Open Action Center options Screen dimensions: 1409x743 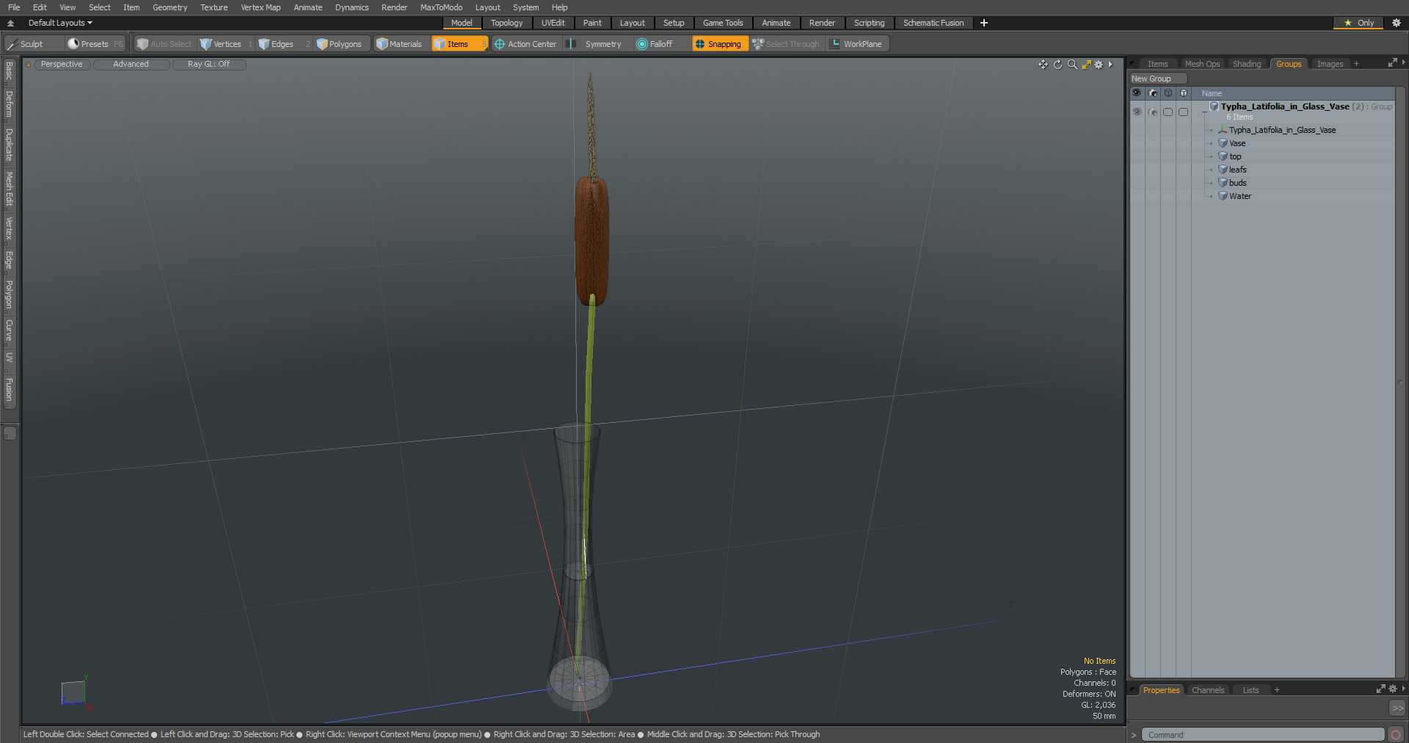(x=525, y=44)
